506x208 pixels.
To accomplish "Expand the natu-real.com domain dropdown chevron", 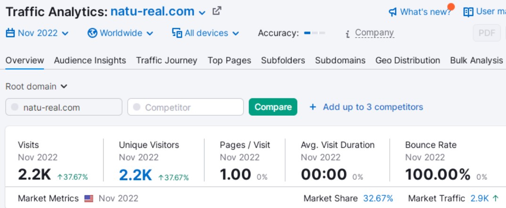I will coord(202,13).
